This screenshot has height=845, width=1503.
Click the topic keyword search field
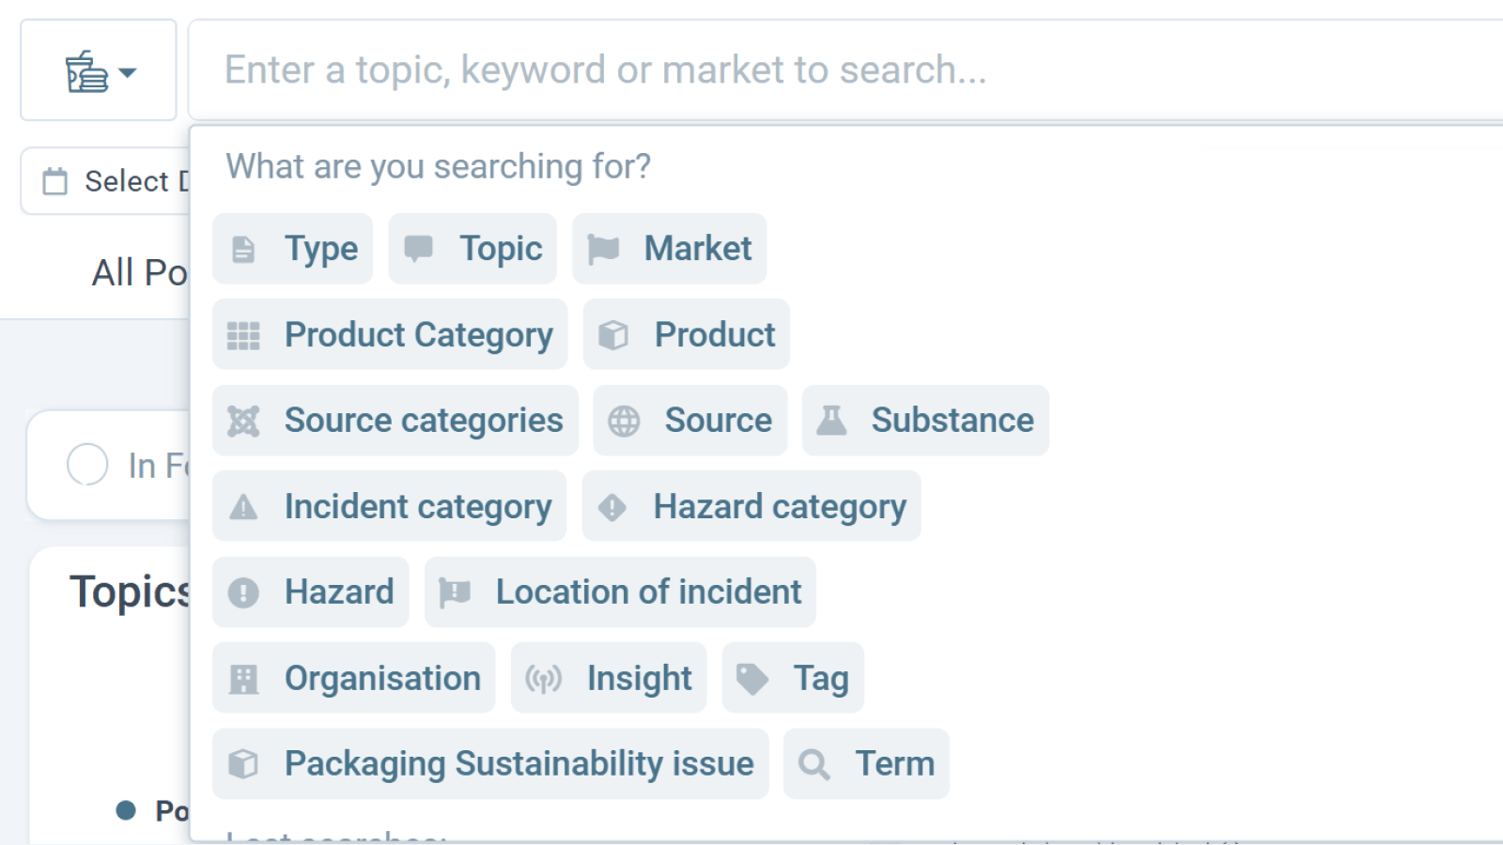tap(845, 70)
